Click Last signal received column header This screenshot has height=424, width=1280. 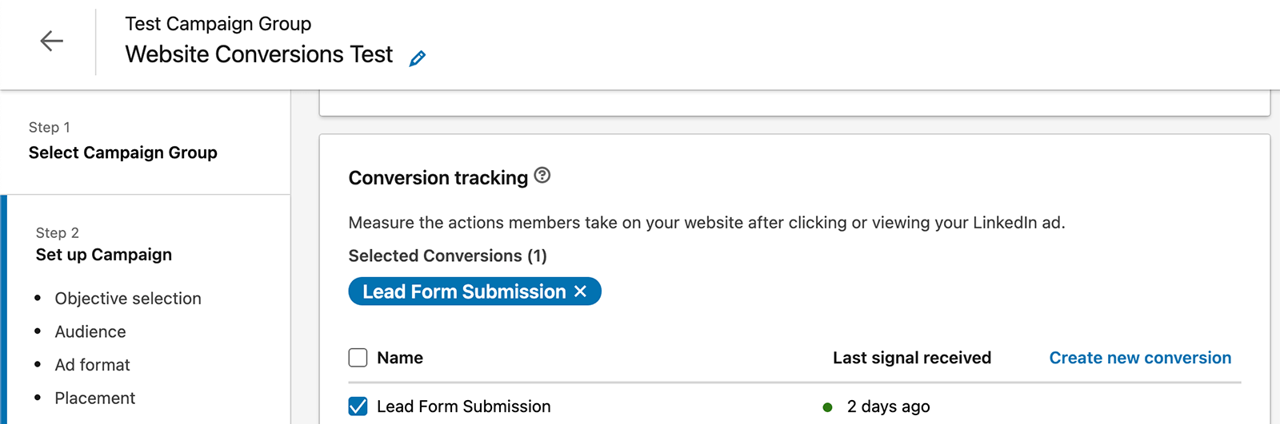(912, 358)
